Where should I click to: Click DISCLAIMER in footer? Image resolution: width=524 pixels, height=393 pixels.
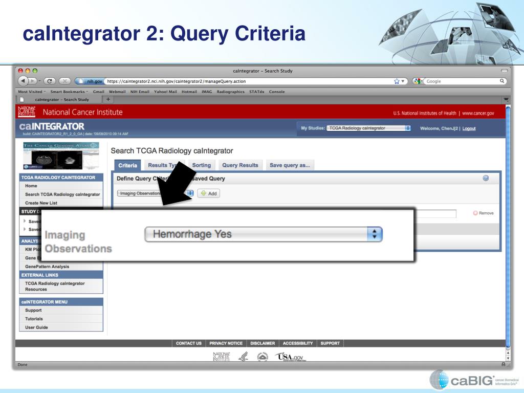click(x=263, y=343)
